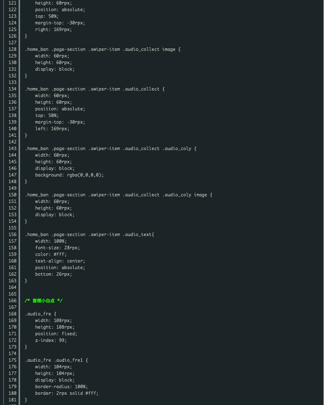This screenshot has height=405, width=324.
Task: Click the selector ending with '.audio_coly image {'
Action: 119,195
